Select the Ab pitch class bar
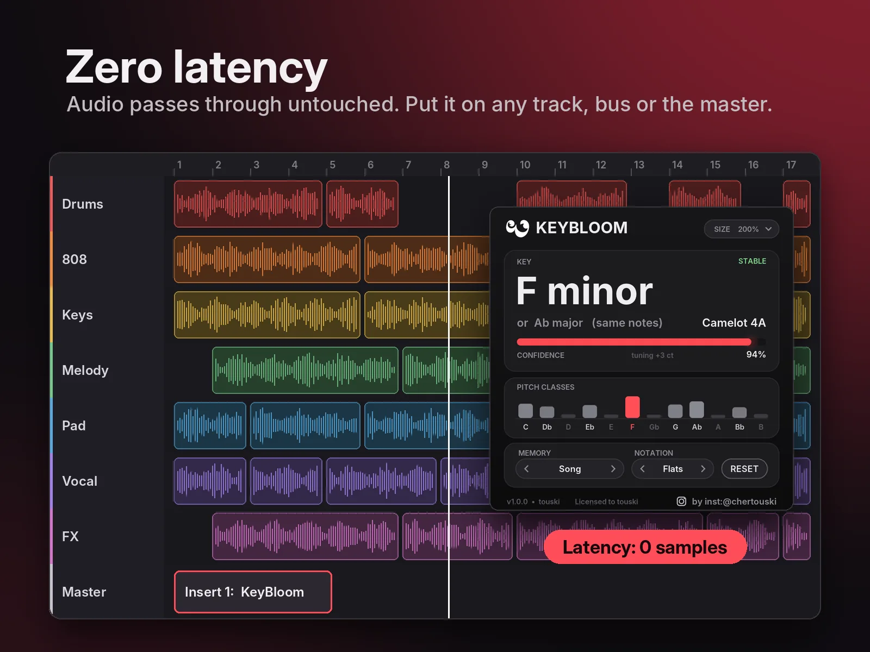 coord(697,409)
